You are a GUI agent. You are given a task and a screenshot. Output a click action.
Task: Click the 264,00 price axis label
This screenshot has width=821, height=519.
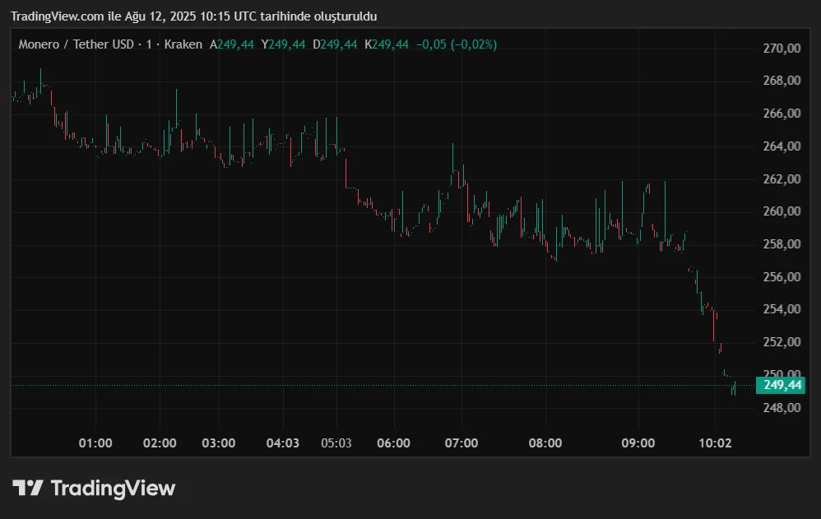(782, 146)
